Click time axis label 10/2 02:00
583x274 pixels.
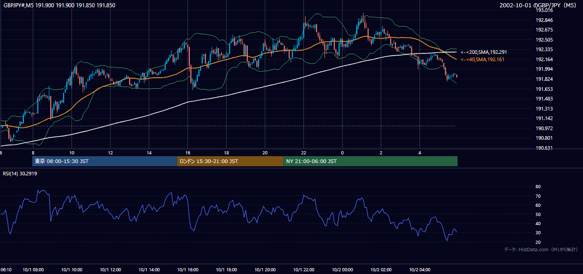pos(381,270)
